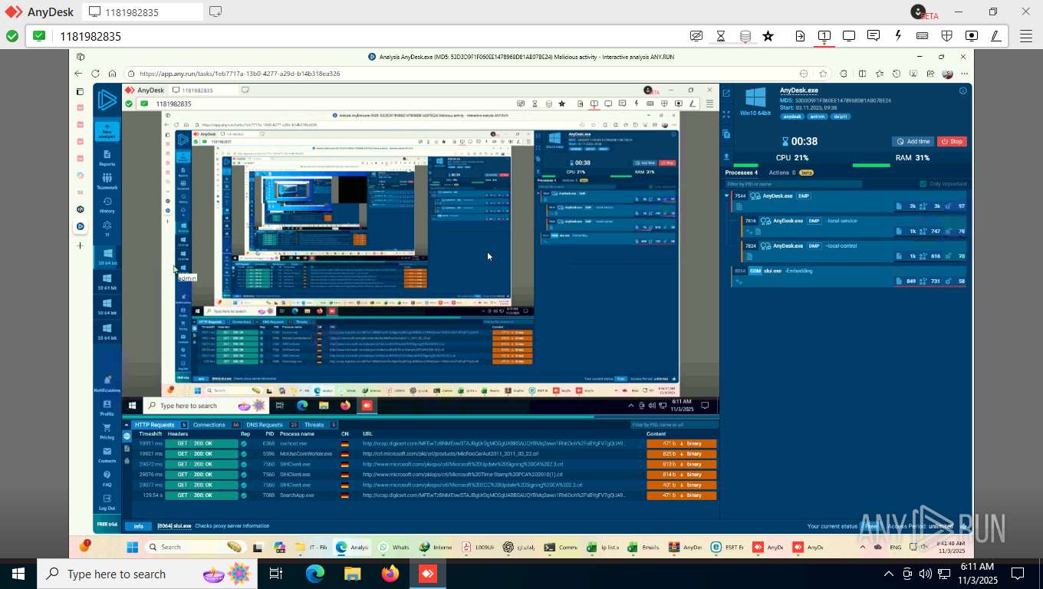
Task: Open Reports in ANY.RUN sidebar
Action: [107, 158]
